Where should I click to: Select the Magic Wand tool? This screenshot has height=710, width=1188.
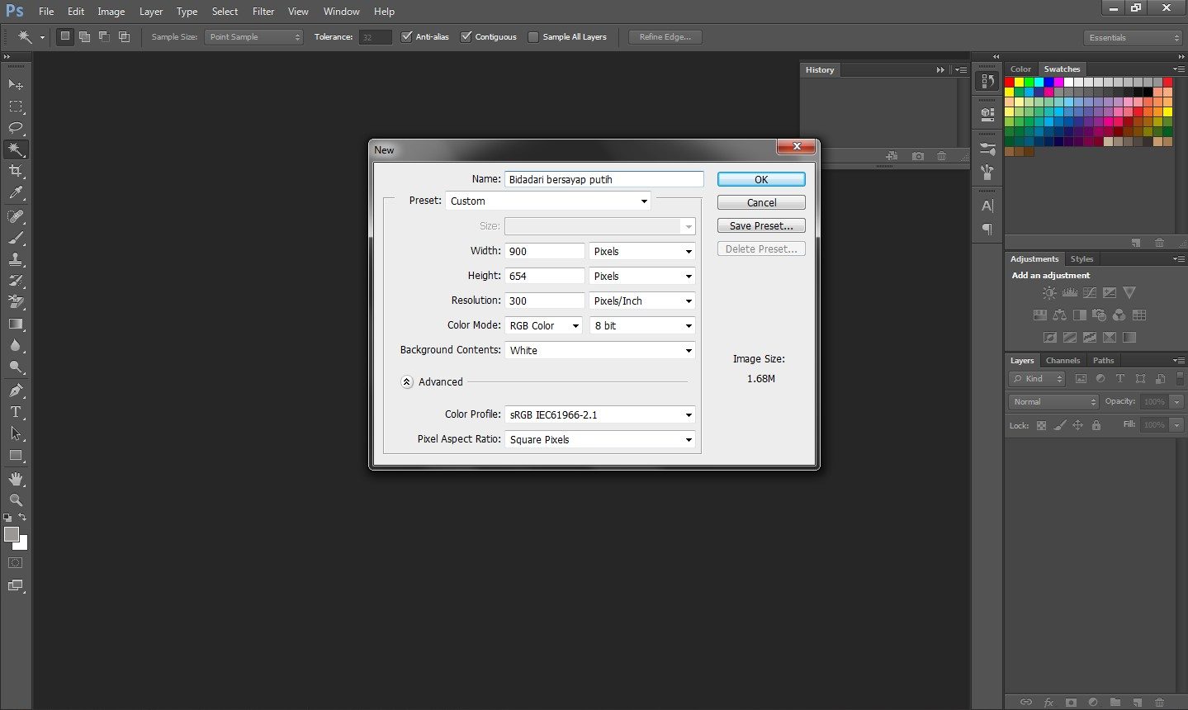[x=16, y=149]
